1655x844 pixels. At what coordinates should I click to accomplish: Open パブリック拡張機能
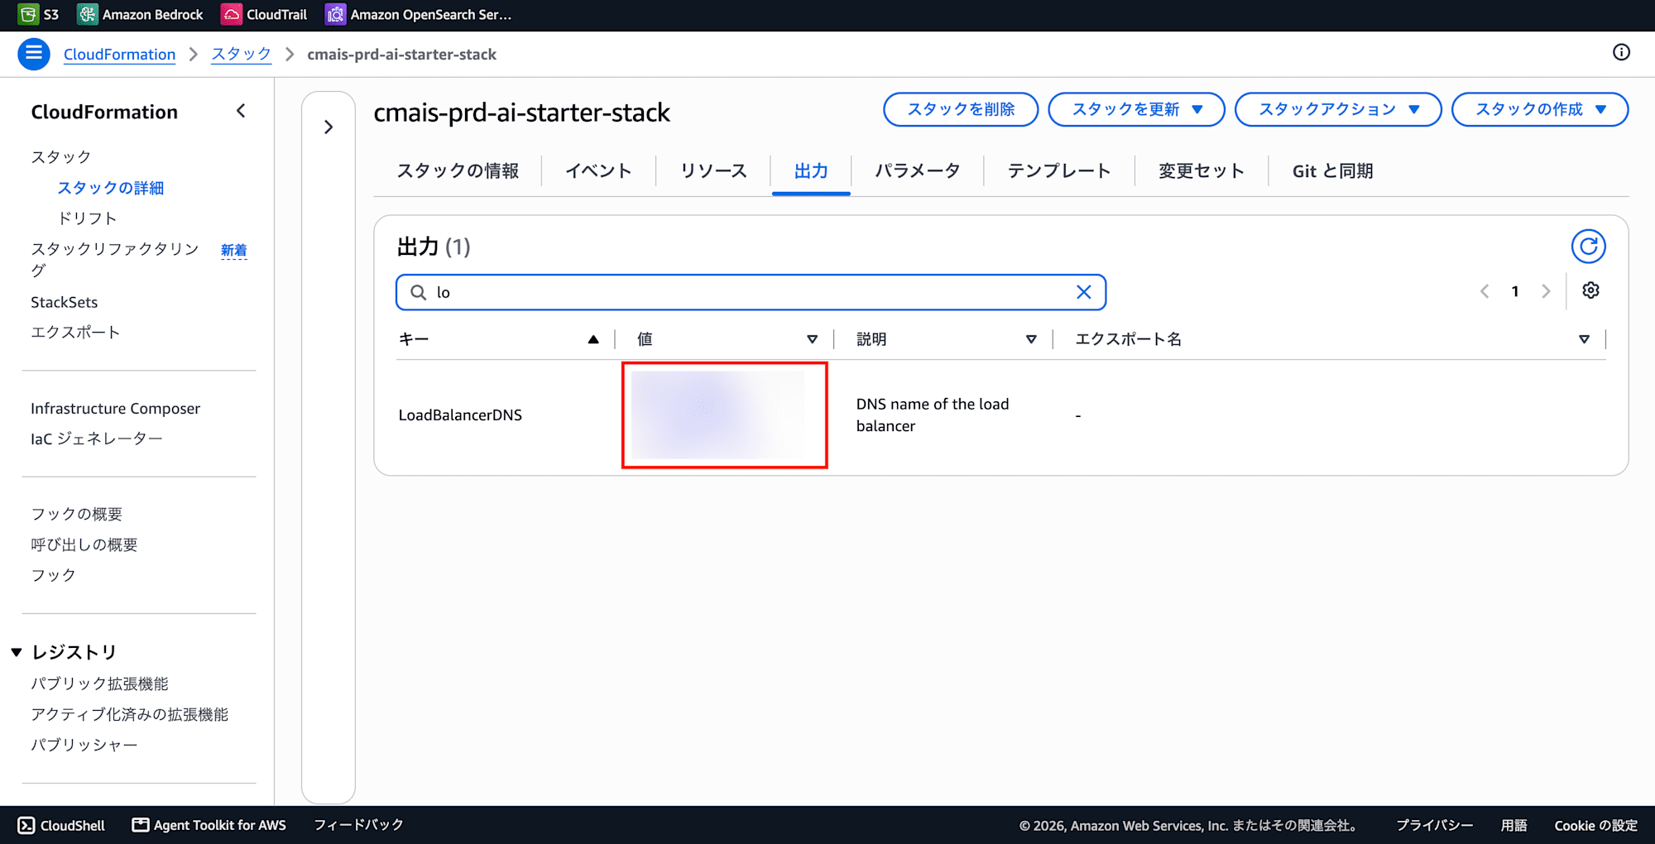(x=99, y=684)
